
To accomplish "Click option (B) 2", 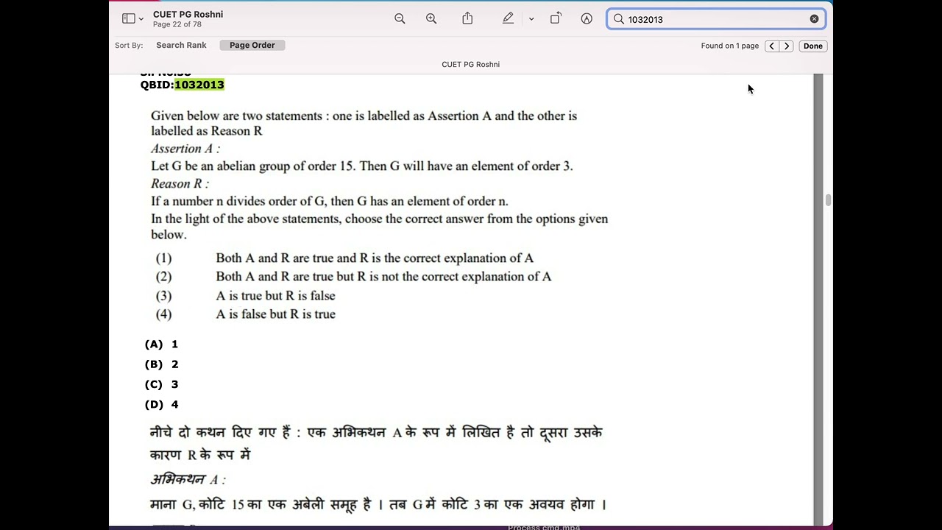I will click(x=162, y=364).
